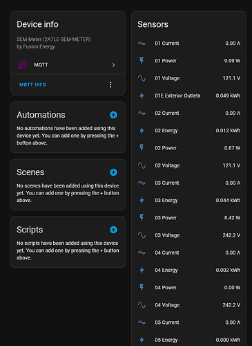Click the 02 Energy lightning icon
Screen dimensions: 252x346
pos(142,131)
